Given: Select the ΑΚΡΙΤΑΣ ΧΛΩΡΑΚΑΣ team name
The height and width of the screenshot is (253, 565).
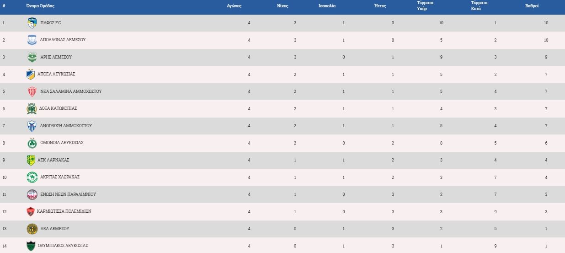Looking at the screenshot, I should pos(60,177).
